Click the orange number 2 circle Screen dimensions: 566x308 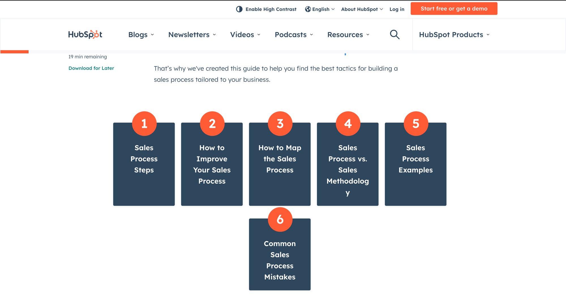click(x=212, y=124)
